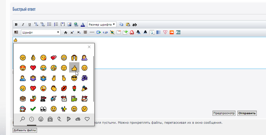
Task: Toggle bold formatting in the editor toolbar
Action: [16, 25]
